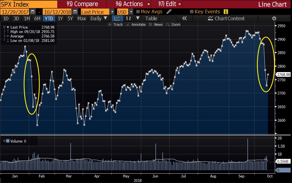Click the bar chart comparison icon
The height and width of the screenshot is (183, 292).
[128, 18]
